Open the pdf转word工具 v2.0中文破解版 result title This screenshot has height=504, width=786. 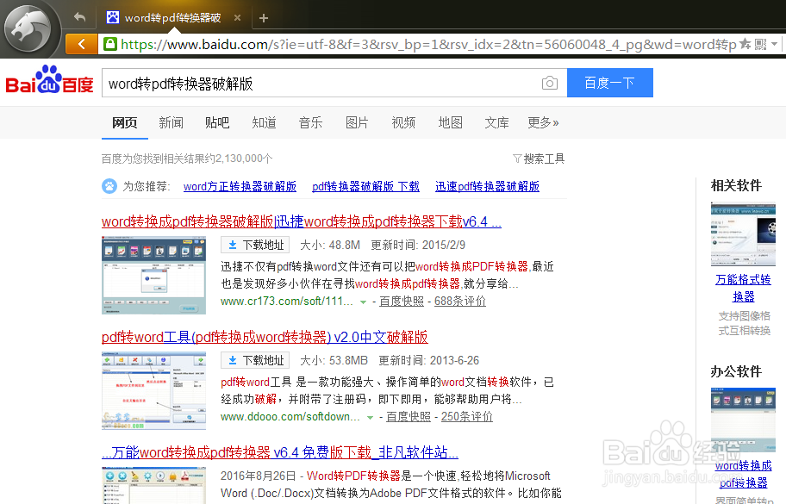coord(265,337)
